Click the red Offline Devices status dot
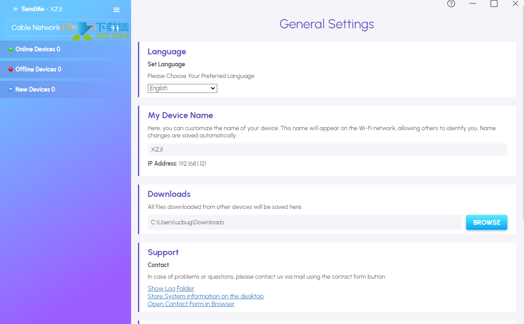524x324 pixels. [x=11, y=69]
